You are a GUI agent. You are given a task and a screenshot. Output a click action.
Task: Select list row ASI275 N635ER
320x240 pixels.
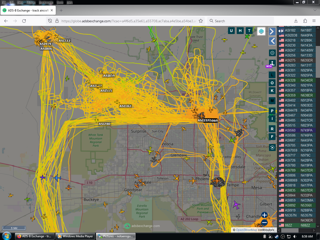[x=297, y=60]
